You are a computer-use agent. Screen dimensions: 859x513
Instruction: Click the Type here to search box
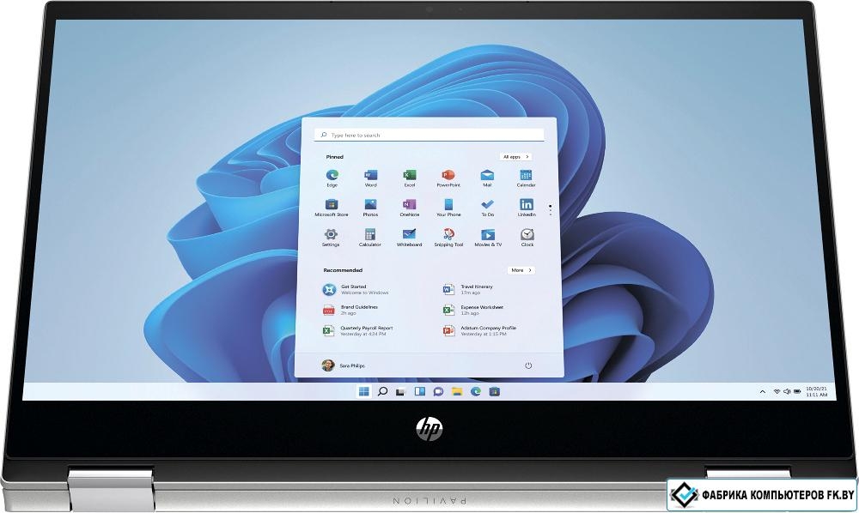pyautogui.click(x=429, y=135)
